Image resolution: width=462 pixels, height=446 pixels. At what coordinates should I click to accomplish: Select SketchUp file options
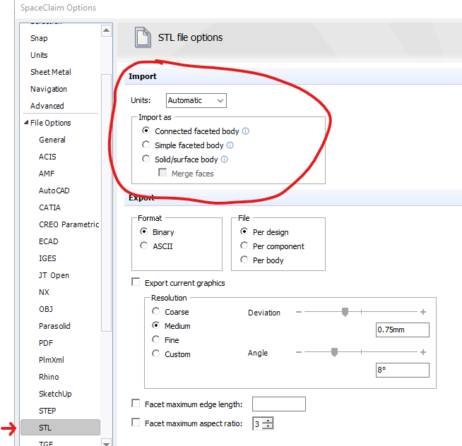[x=55, y=394]
